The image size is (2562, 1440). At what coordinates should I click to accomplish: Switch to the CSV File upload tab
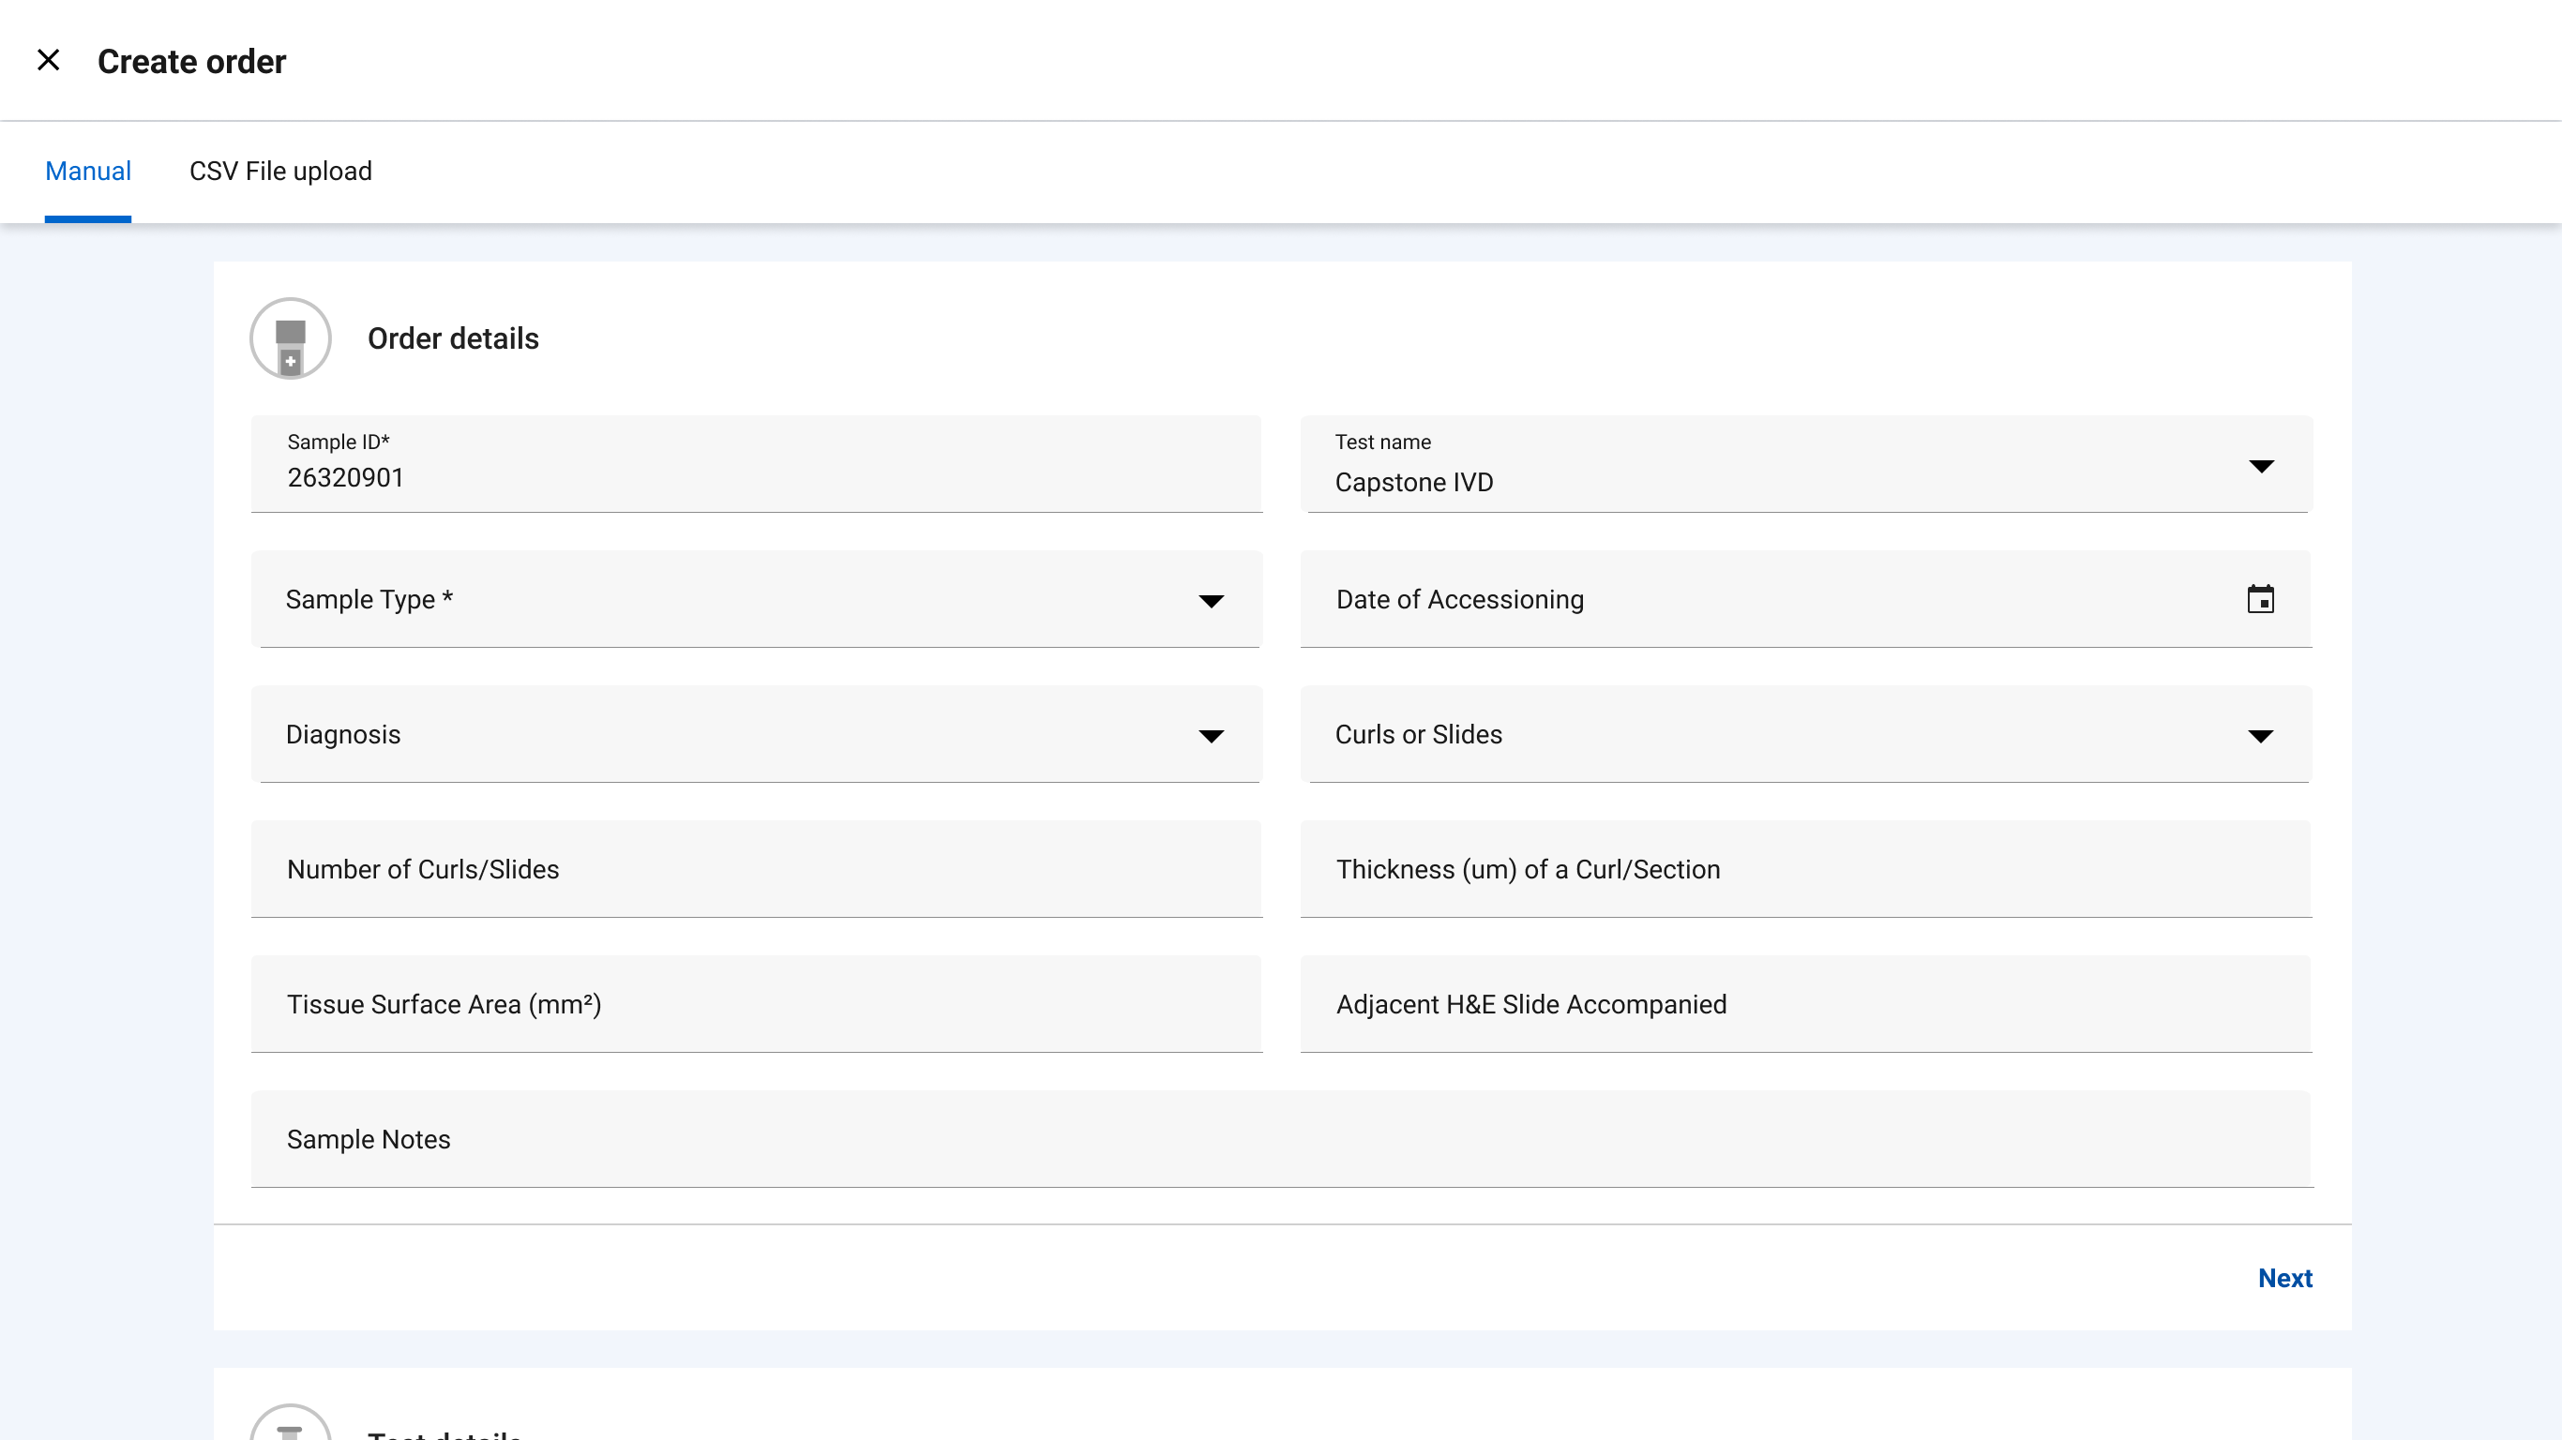tap(279, 171)
